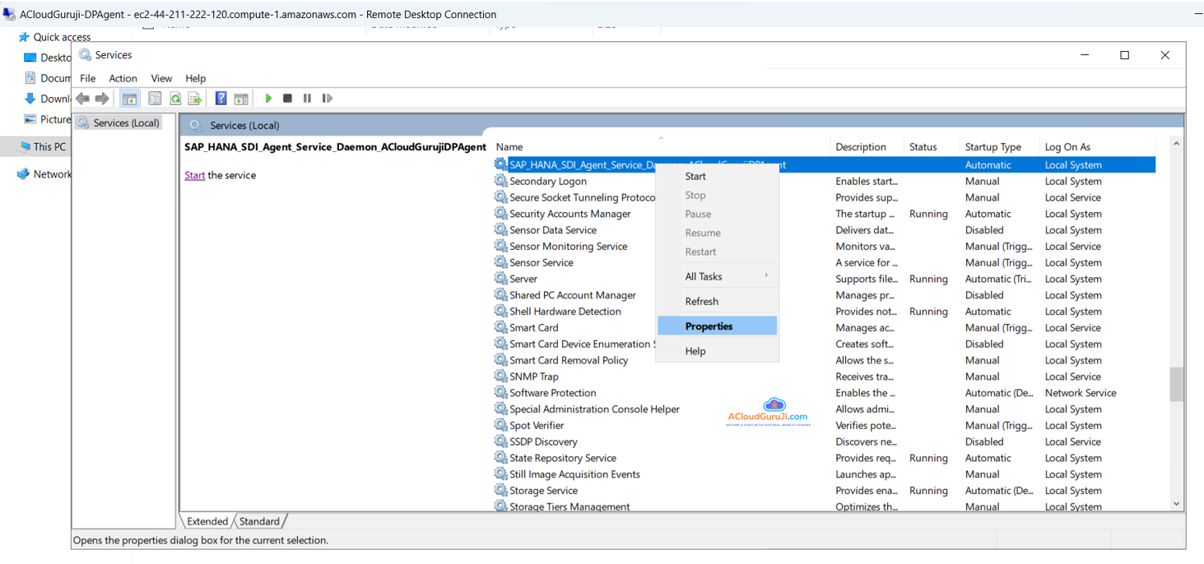Click the Restart Service toolbar icon
The width and height of the screenshot is (1204, 564).
coord(328,99)
